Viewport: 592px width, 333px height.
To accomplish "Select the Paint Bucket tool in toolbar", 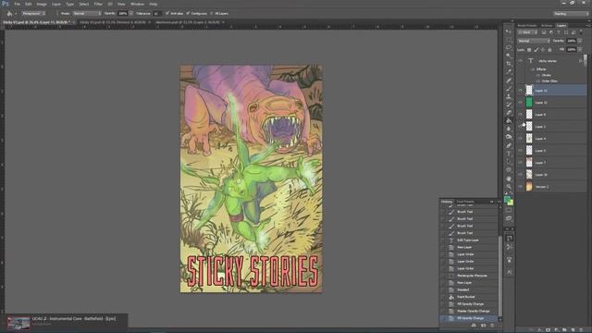I will click(509, 121).
